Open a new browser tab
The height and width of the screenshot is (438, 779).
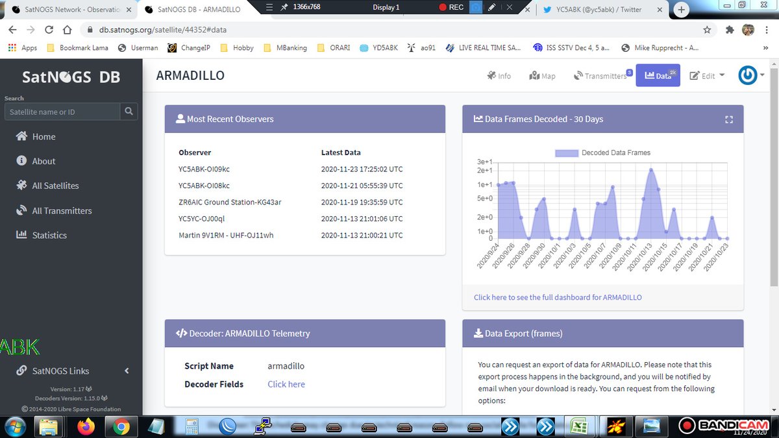682,9
